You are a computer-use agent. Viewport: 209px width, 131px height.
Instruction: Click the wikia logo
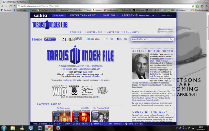pos(40,15)
